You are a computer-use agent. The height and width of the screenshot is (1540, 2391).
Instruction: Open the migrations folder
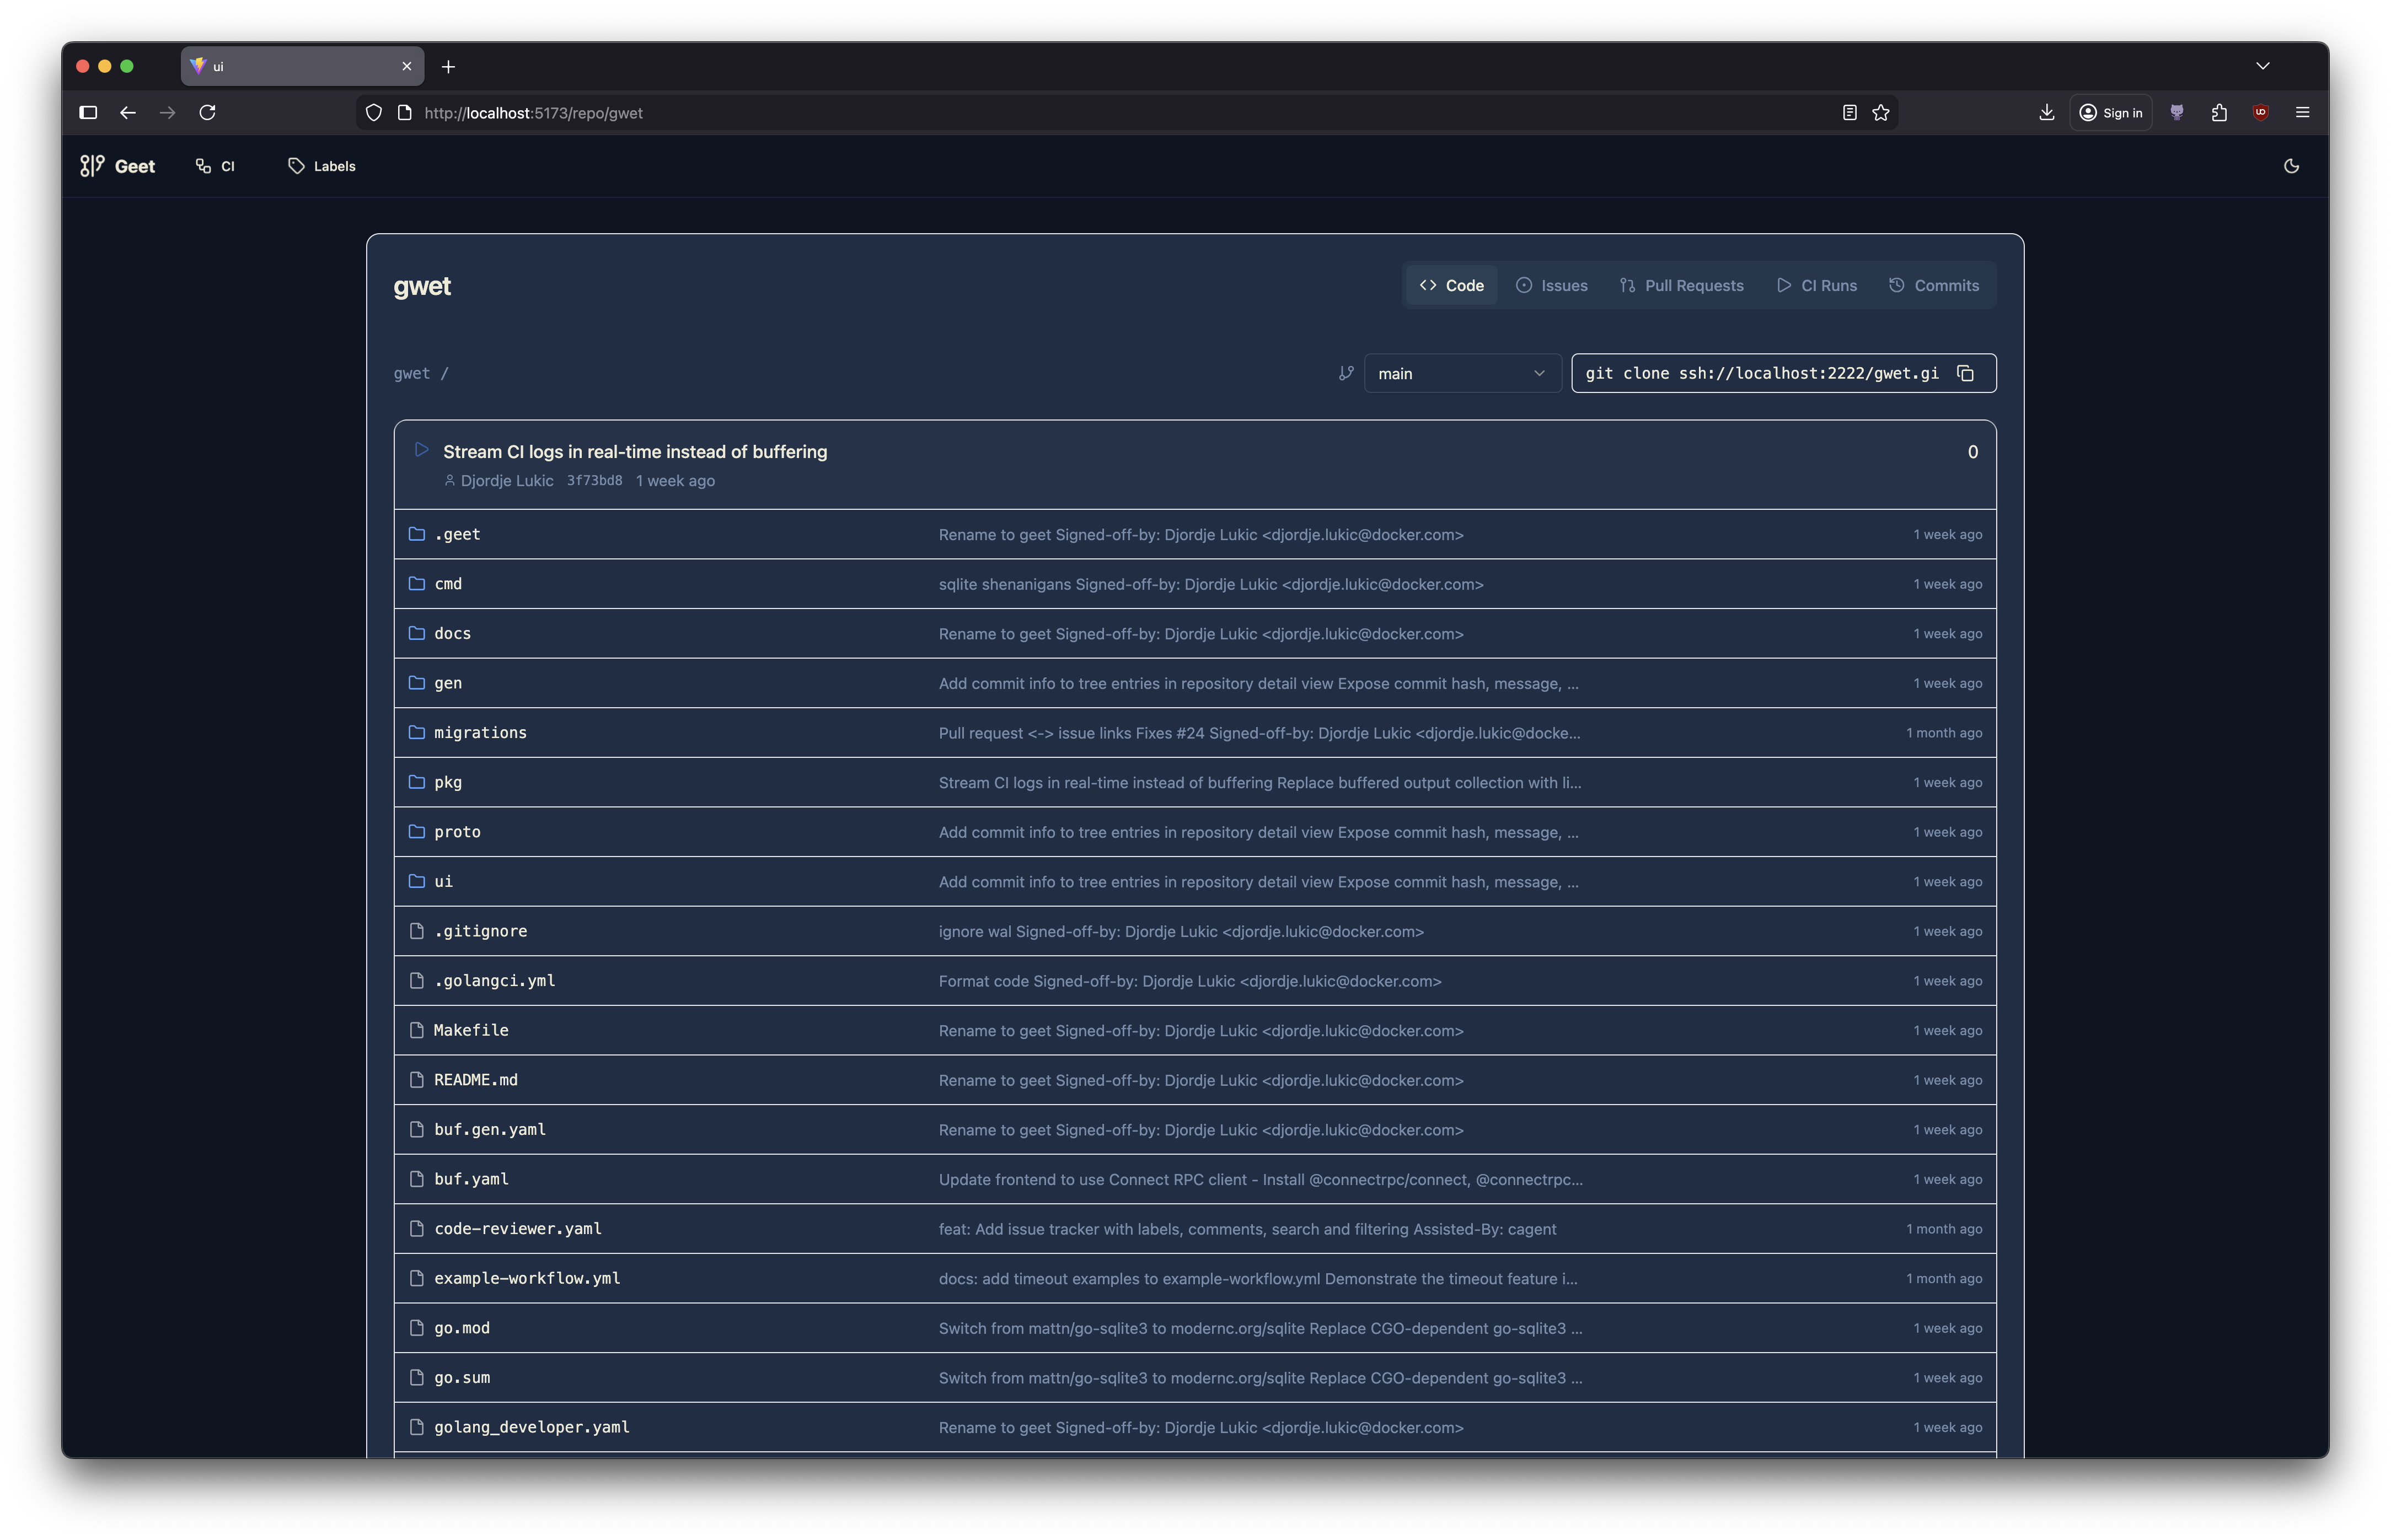click(480, 733)
